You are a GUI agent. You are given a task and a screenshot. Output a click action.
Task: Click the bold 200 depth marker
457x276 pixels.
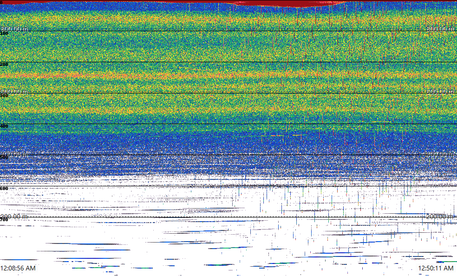click(4, 65)
